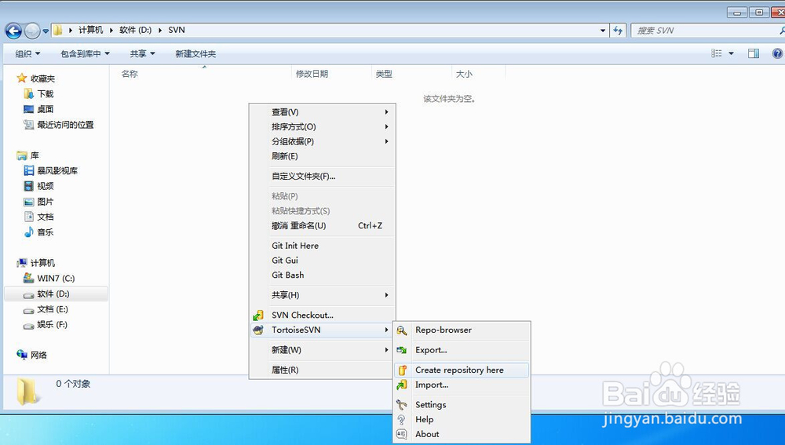Choose Git Init Here

click(x=323, y=246)
